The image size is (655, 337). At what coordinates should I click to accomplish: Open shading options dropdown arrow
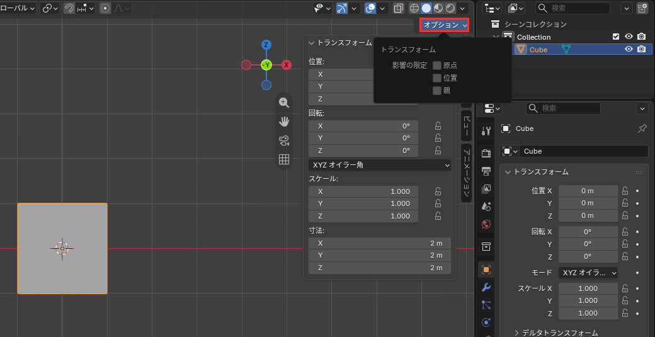pyautogui.click(x=462, y=8)
